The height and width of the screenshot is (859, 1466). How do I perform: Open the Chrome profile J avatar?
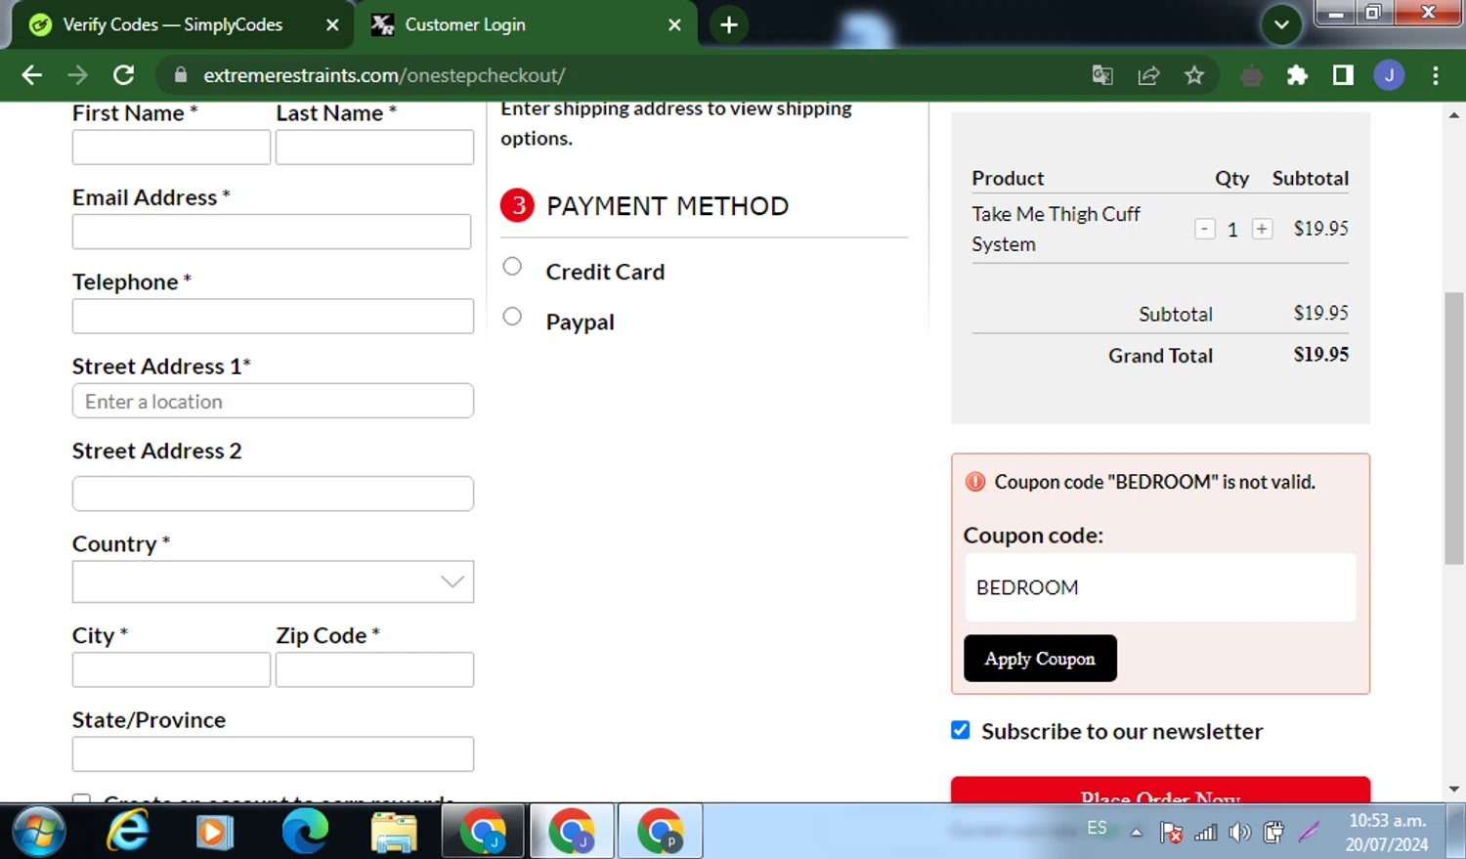point(1389,75)
